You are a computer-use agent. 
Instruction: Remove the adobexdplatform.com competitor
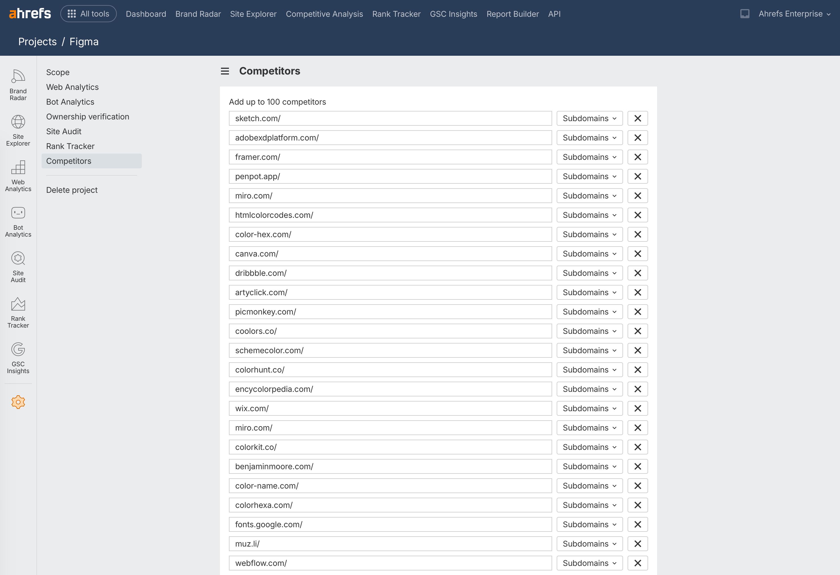(638, 138)
